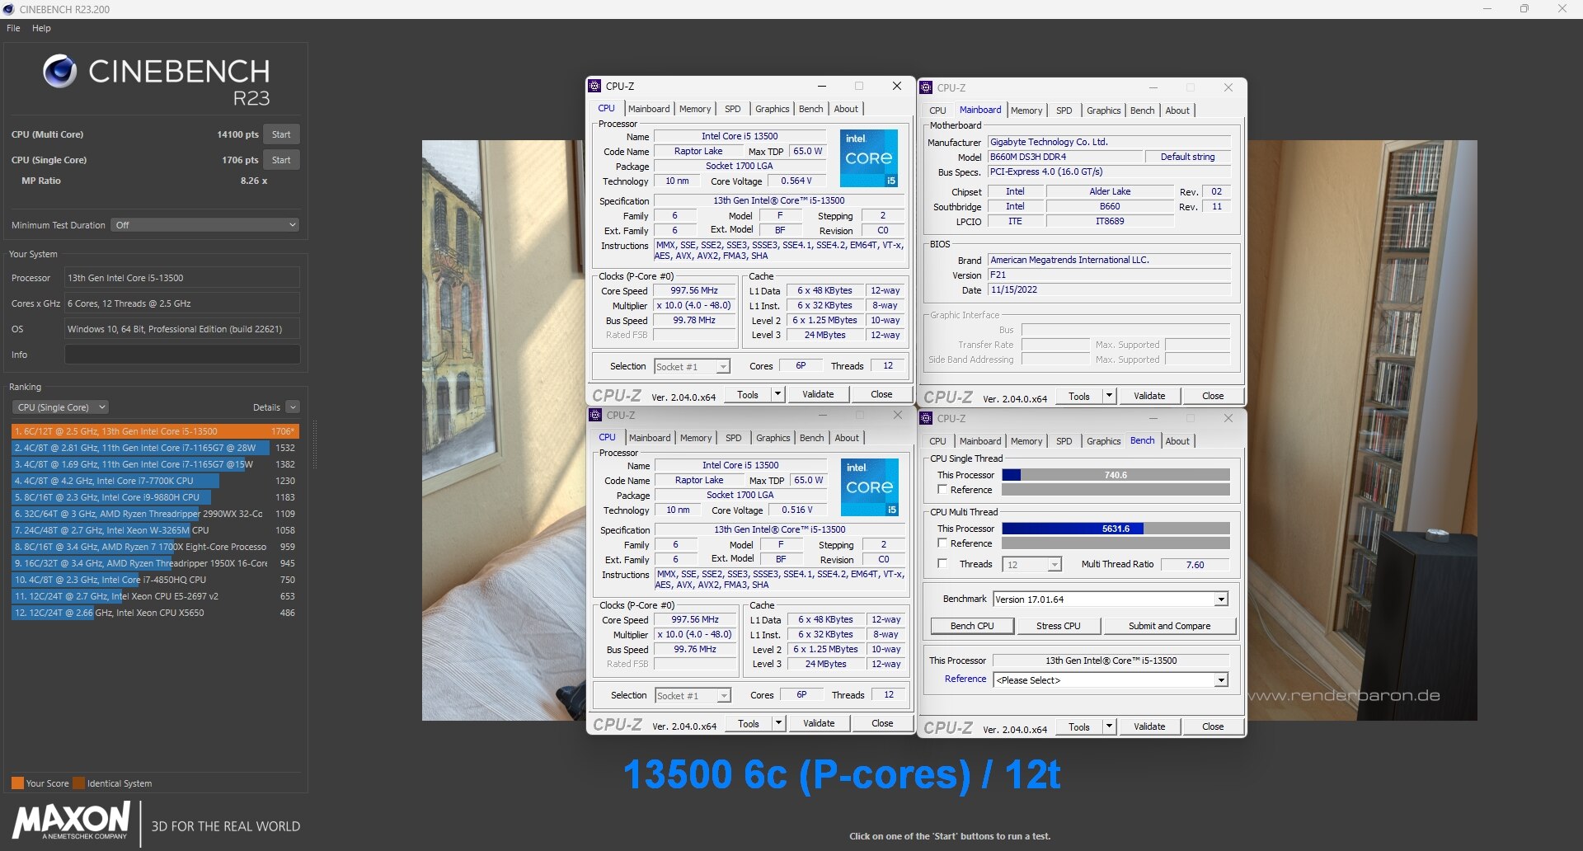Click the Reference link in Bench window
The width and height of the screenshot is (1583, 851).
point(965,679)
